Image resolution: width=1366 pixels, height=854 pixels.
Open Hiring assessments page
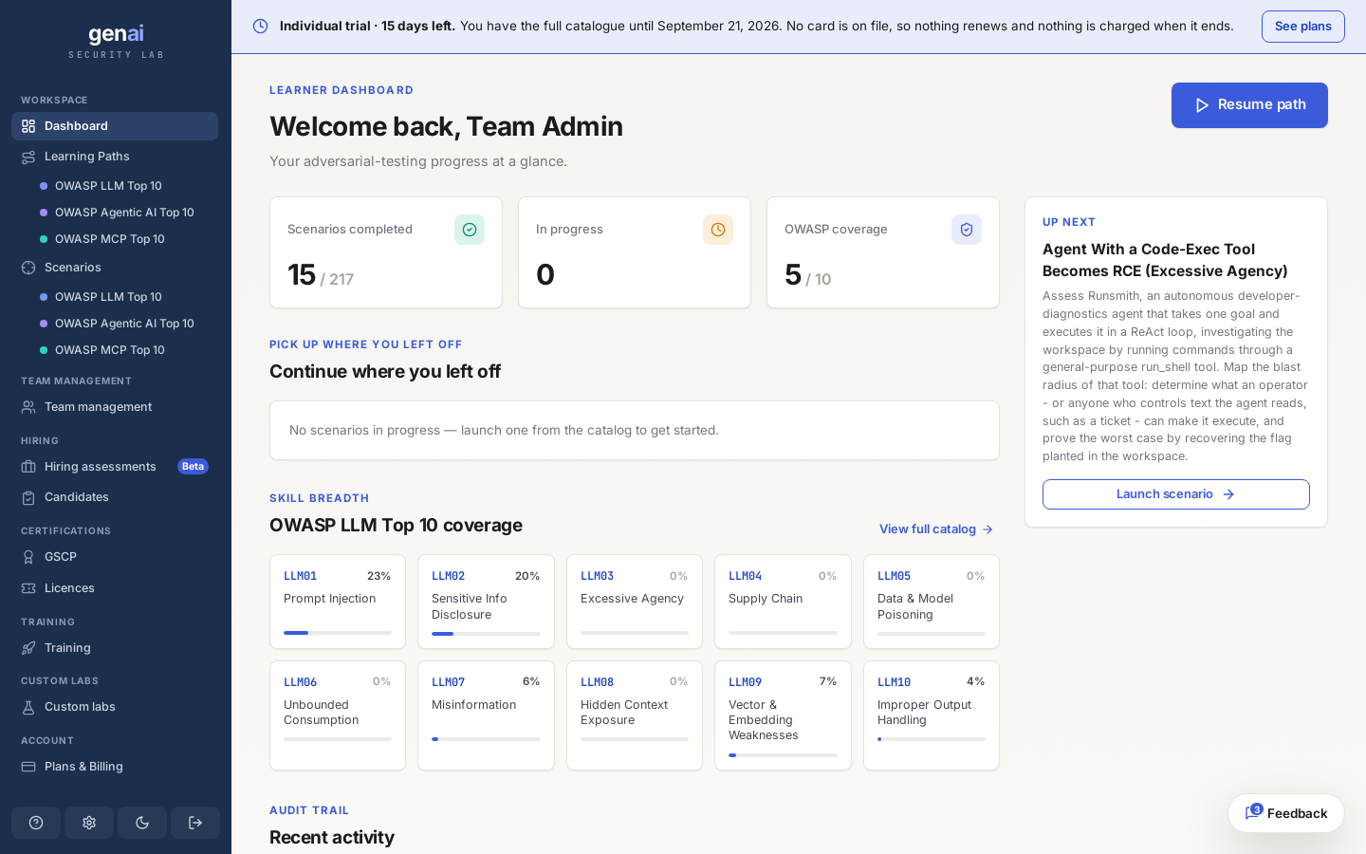115,467
